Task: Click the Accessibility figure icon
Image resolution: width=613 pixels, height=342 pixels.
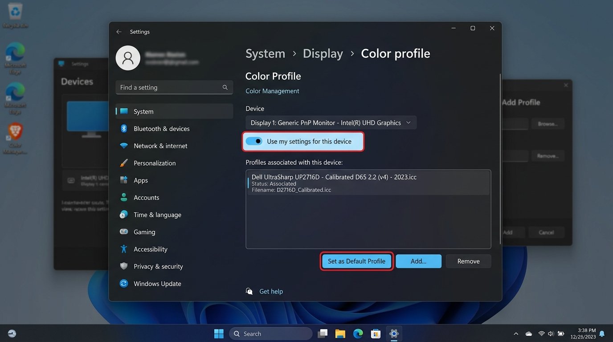Action: click(x=124, y=249)
